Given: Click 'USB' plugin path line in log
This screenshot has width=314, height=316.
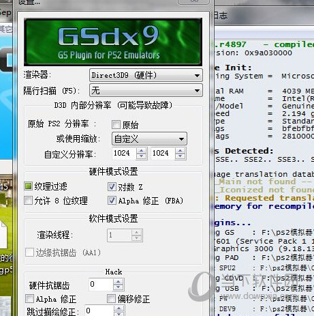Looking at the screenshot, I should [x=264, y=289].
